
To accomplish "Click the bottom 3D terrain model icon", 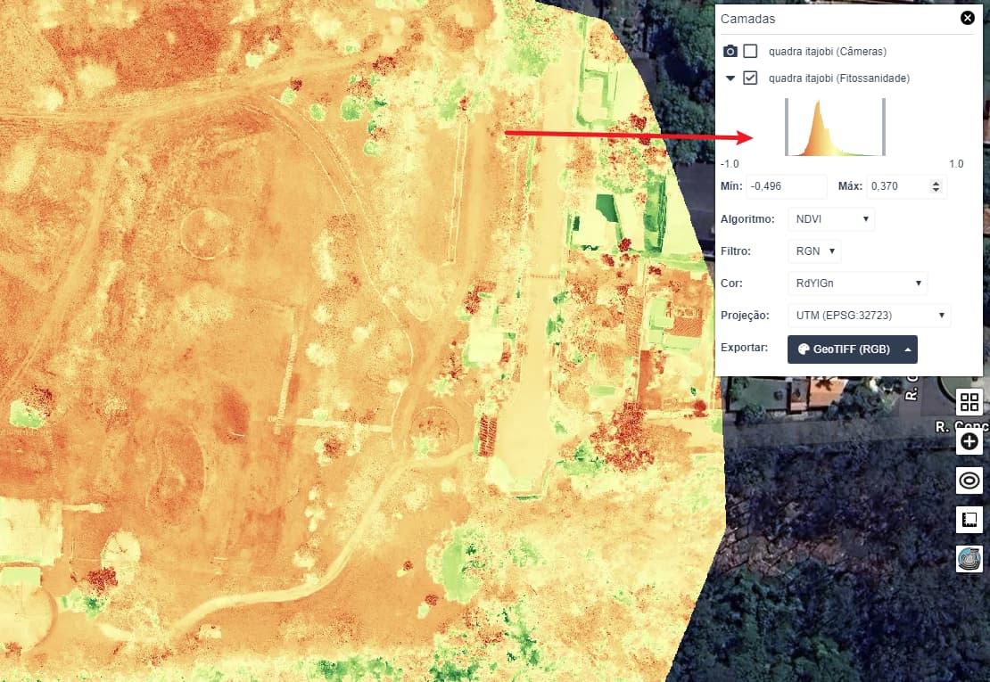I will point(969,559).
